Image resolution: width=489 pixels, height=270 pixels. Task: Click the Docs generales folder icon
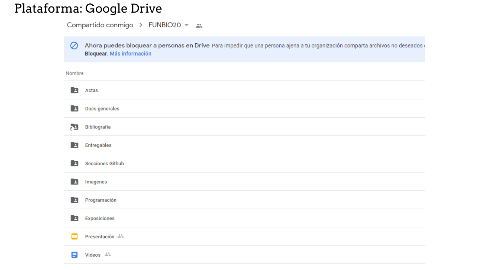(x=74, y=109)
